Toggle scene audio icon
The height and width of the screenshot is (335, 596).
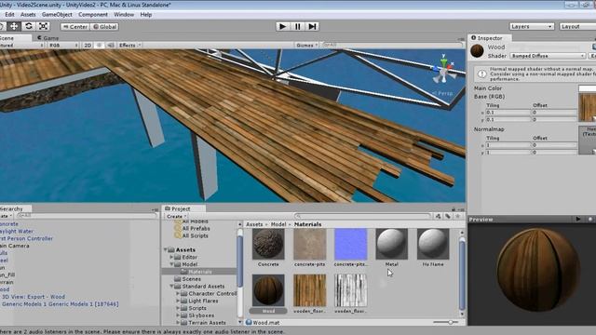tap(111, 46)
